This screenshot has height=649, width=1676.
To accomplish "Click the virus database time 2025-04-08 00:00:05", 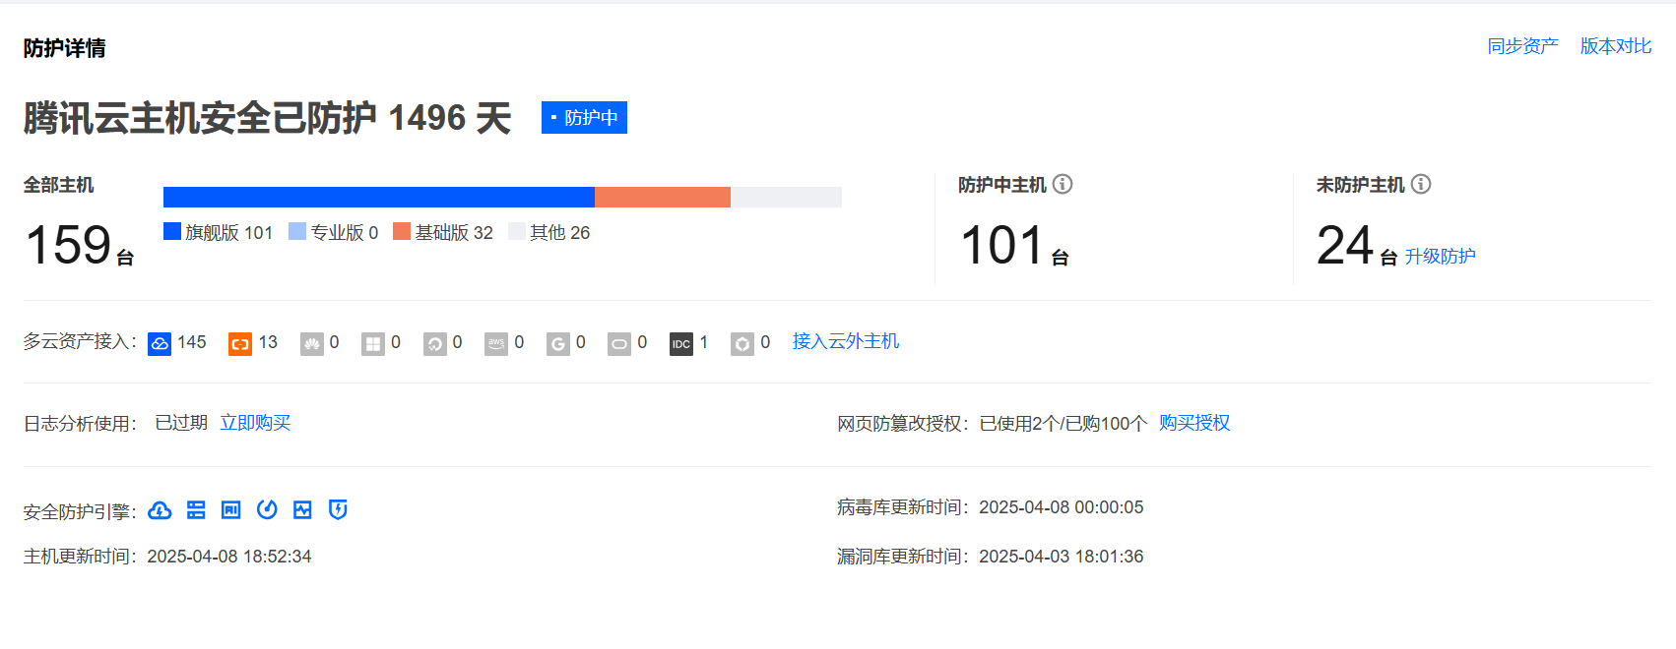I will 1062,507.
